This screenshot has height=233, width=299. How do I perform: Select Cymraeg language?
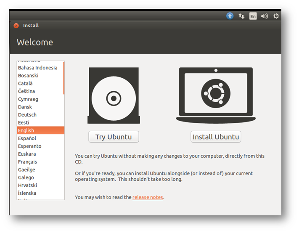40,99
